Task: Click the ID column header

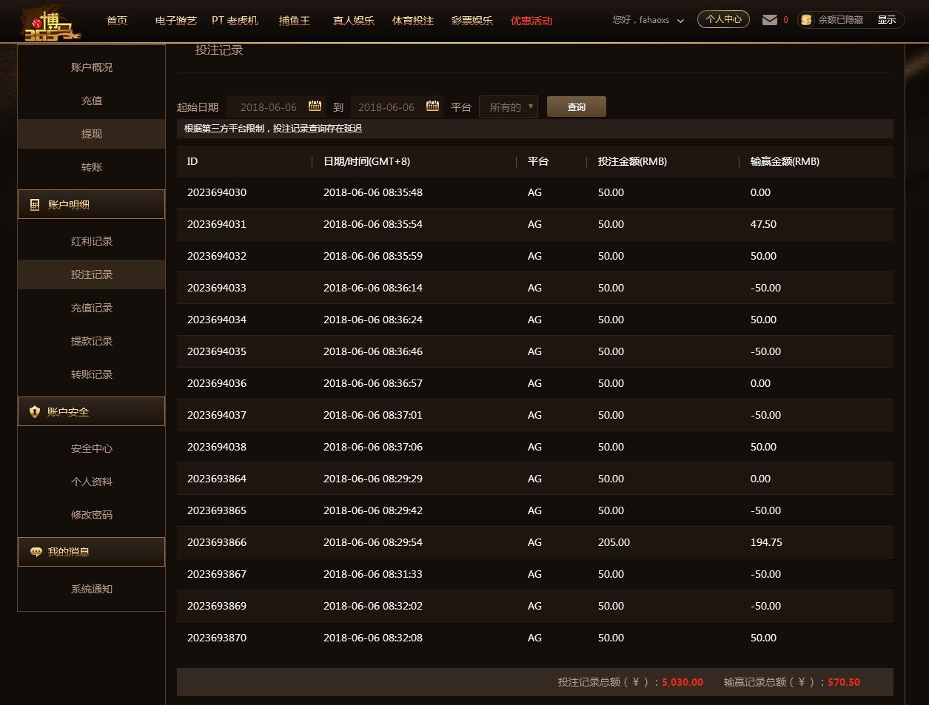Action: coord(192,161)
